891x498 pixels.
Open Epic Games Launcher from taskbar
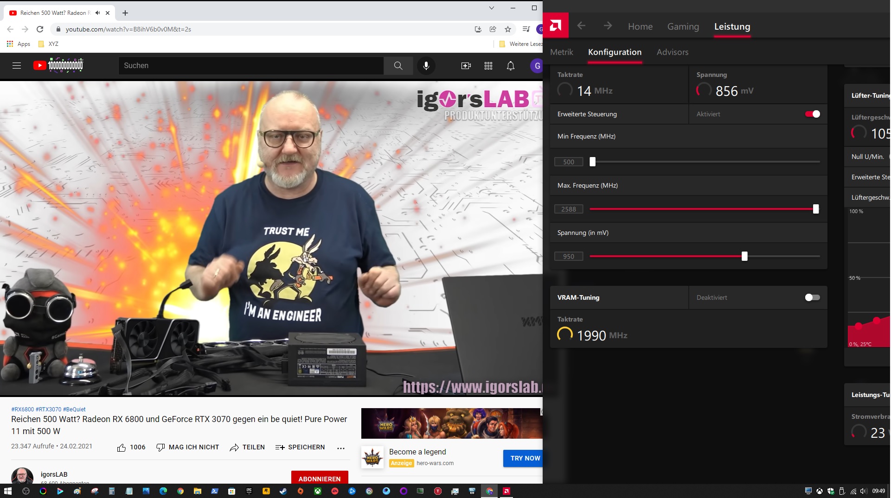pos(249,491)
